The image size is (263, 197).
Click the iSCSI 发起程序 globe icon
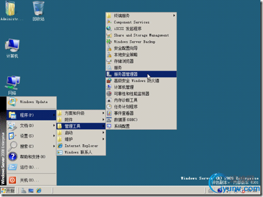109,28
